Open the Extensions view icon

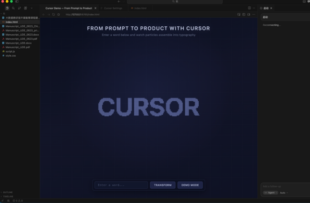26,8
